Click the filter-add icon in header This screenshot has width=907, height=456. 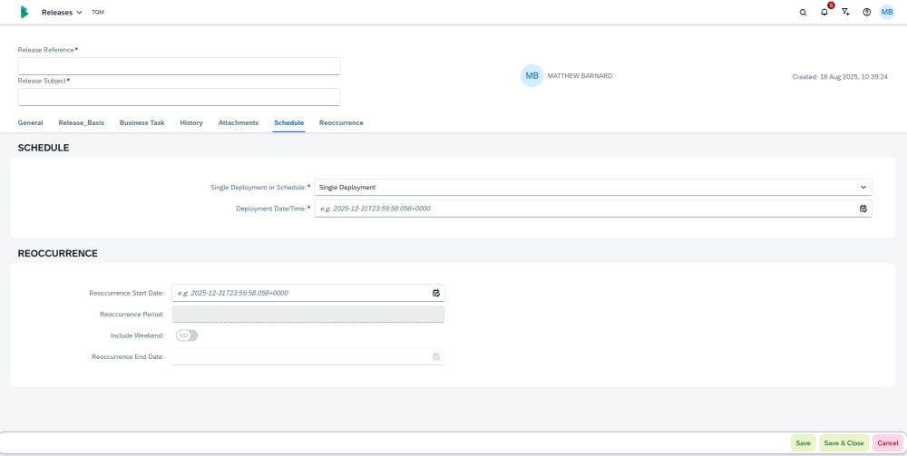(845, 12)
